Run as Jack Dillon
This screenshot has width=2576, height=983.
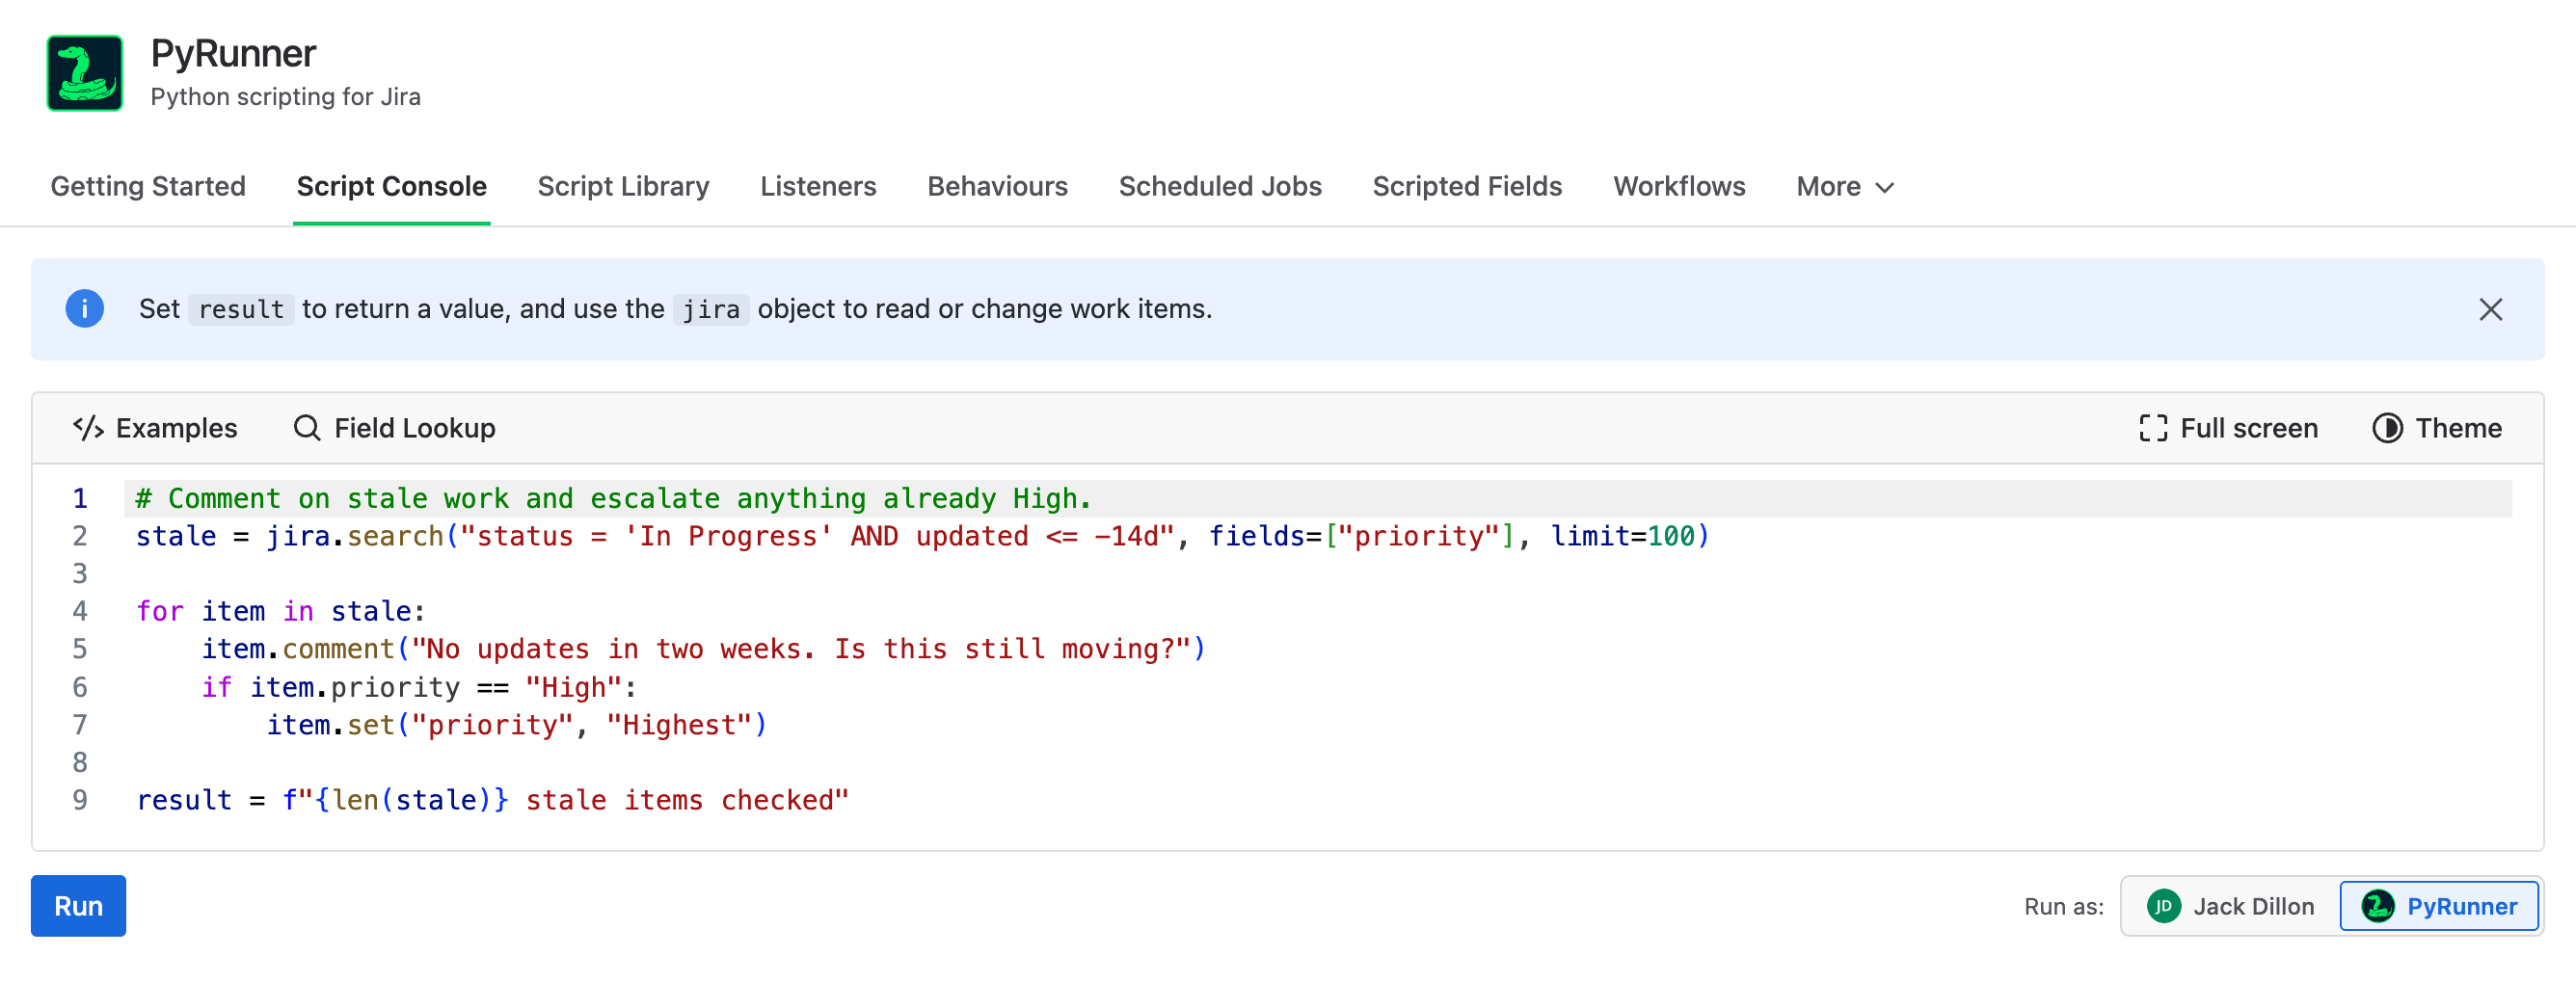[2231, 906]
